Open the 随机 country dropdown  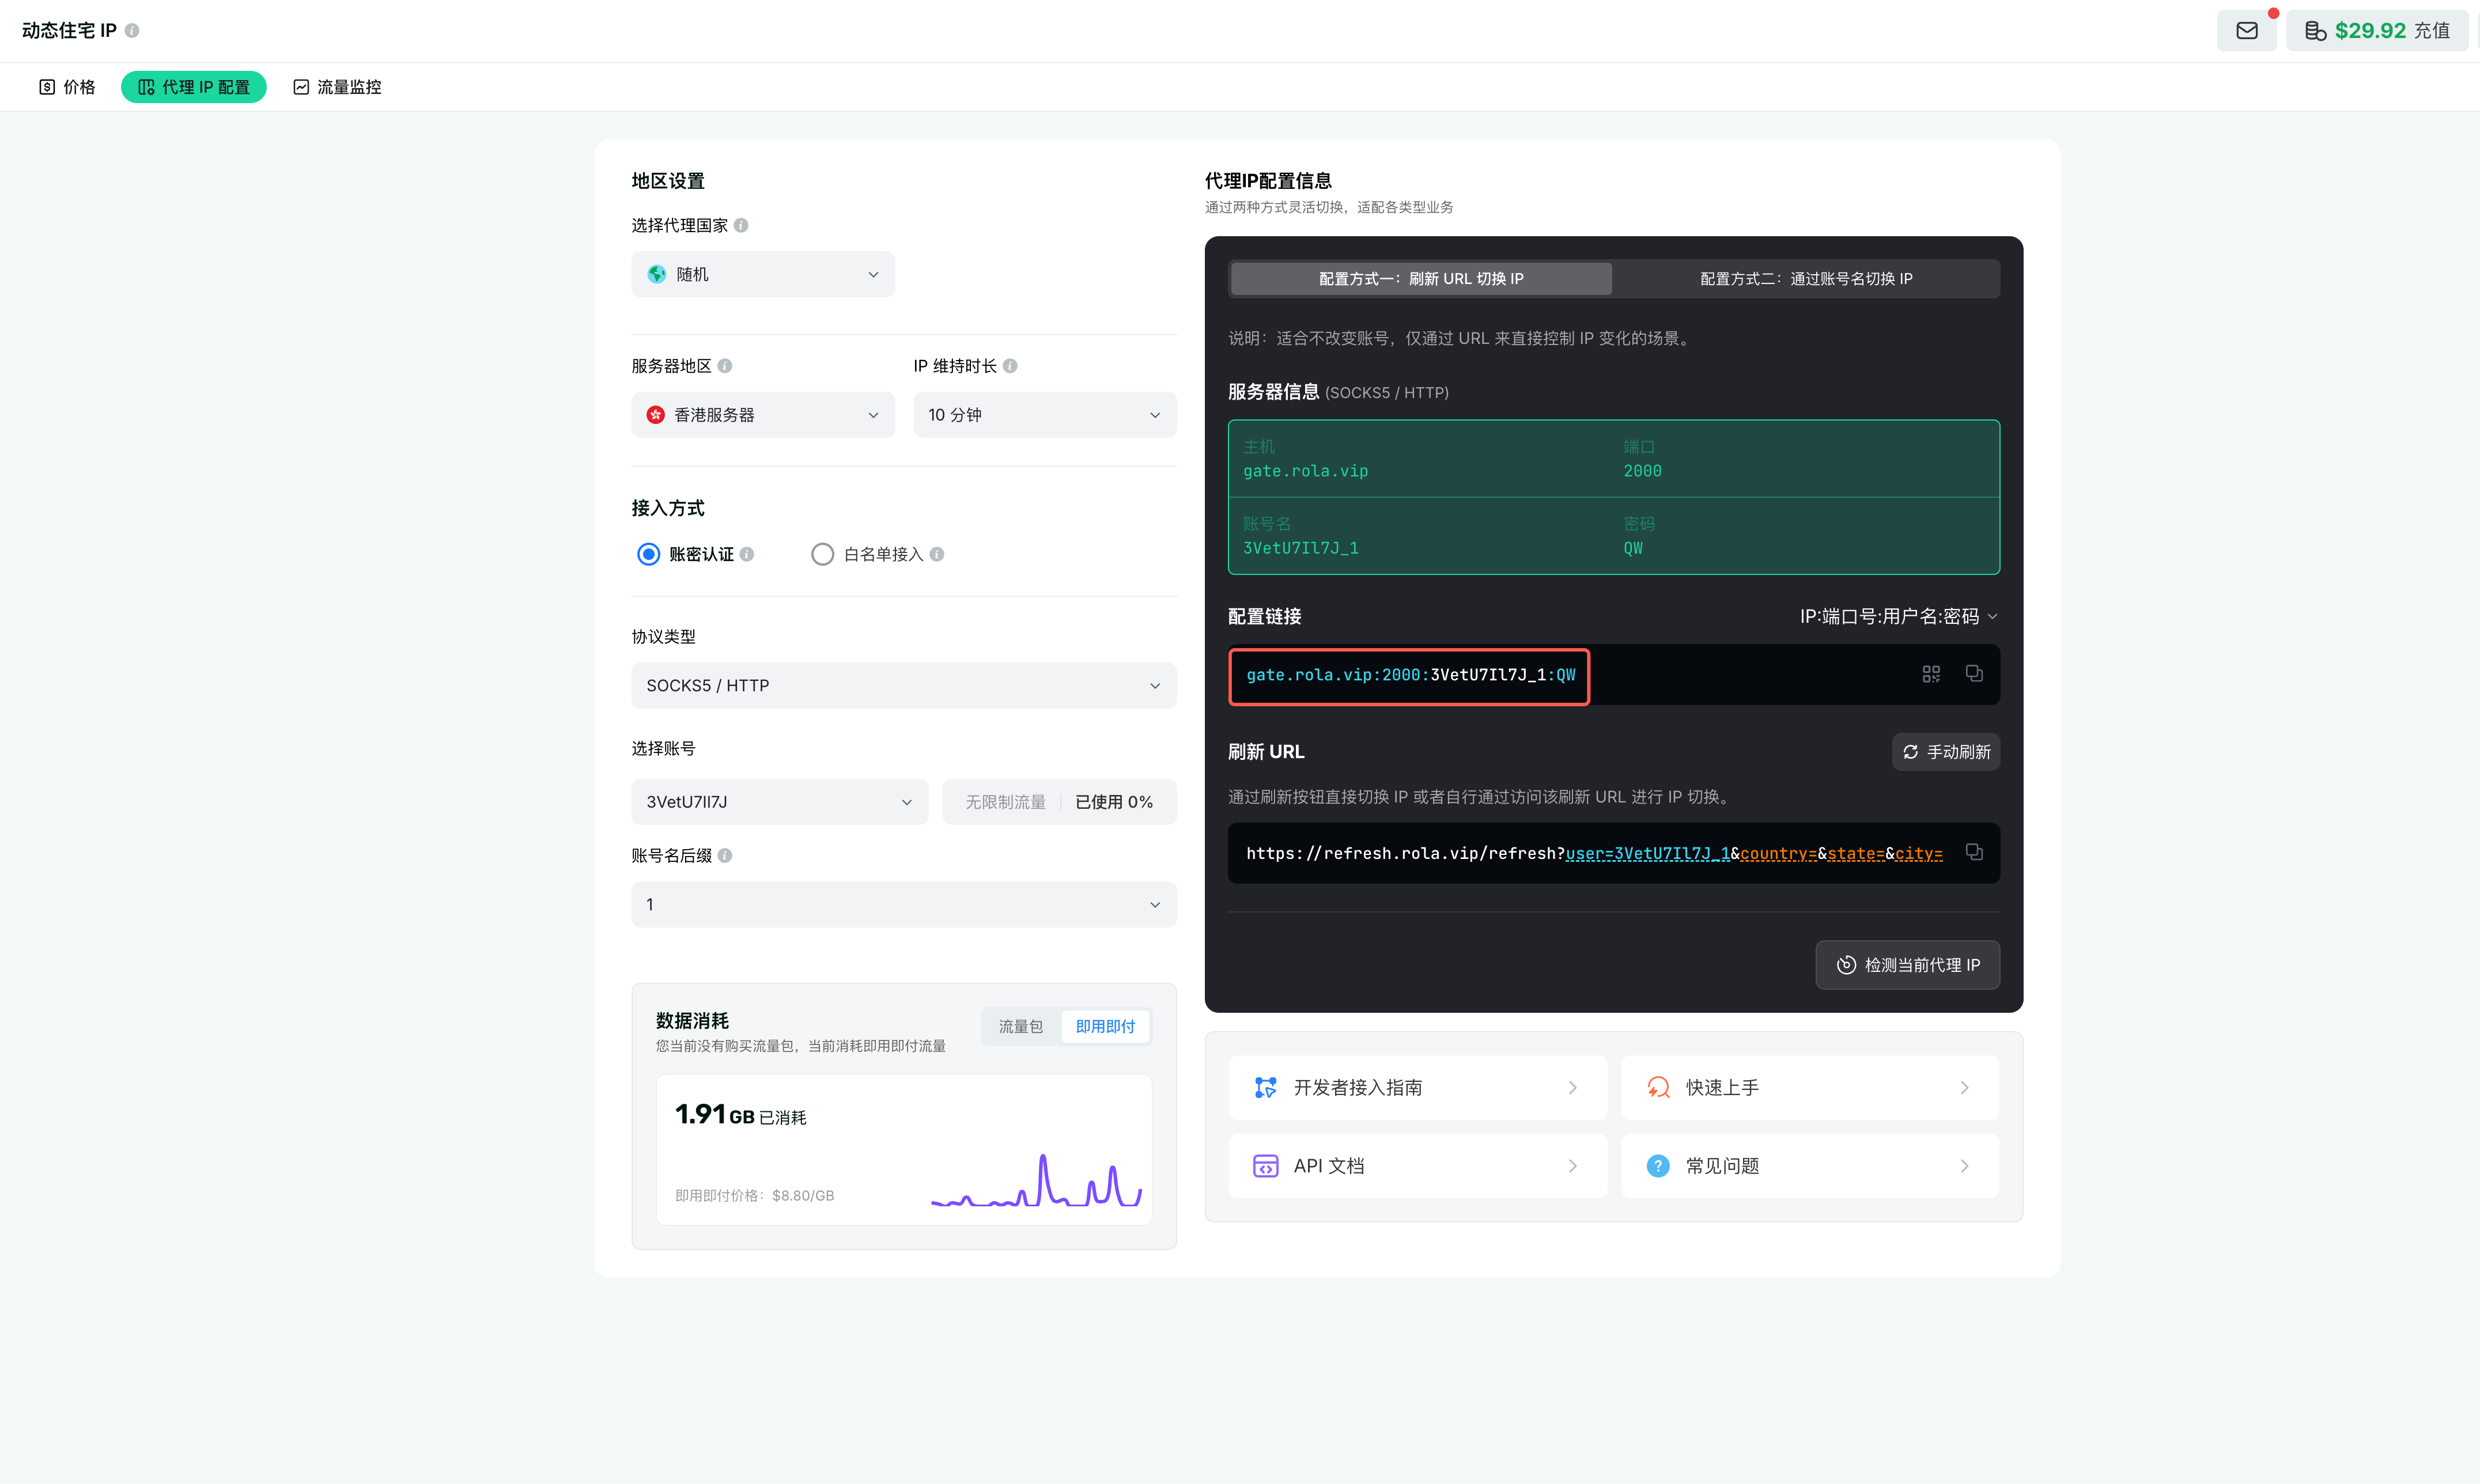763,274
